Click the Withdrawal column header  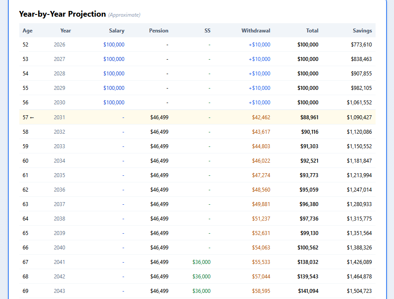(256, 31)
